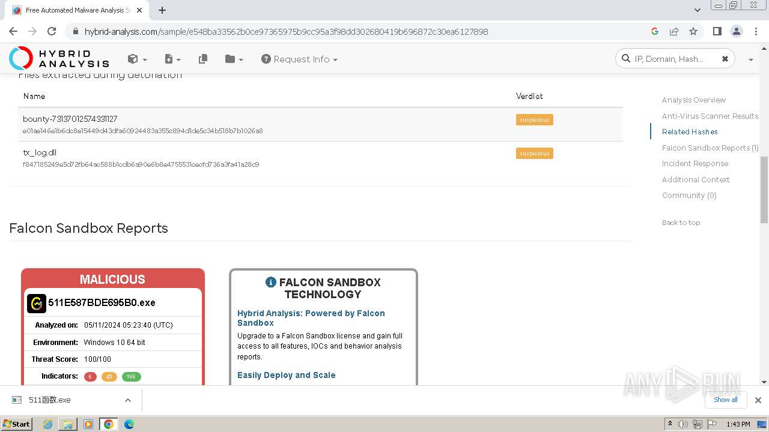Screen dimensions: 769x432
Task: Switch to Chrome in taskbar
Action: pos(108,424)
